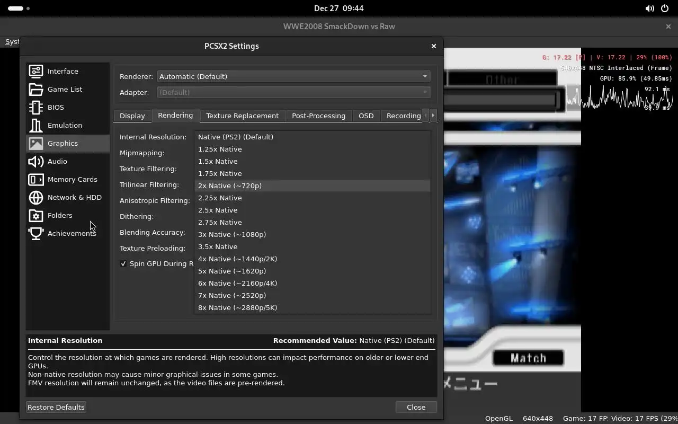
Task: Select 2x Native (~720p) option
Action: 313,185
